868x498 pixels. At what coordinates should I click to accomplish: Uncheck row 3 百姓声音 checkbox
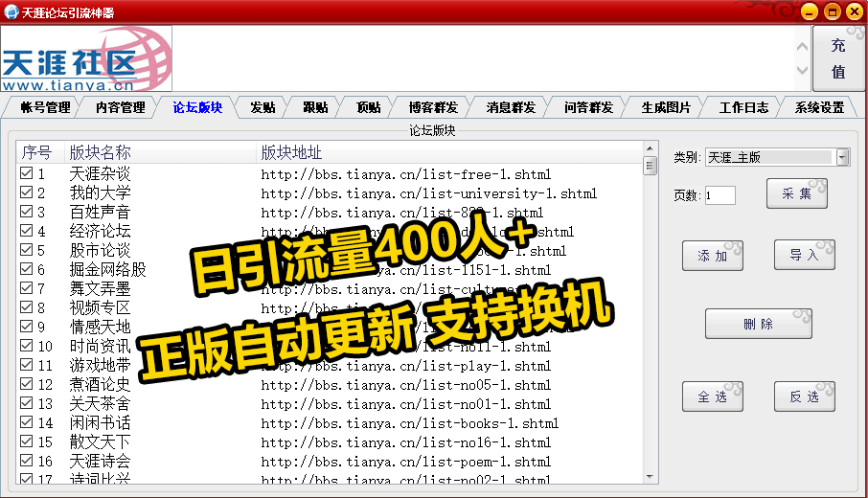tap(26, 212)
